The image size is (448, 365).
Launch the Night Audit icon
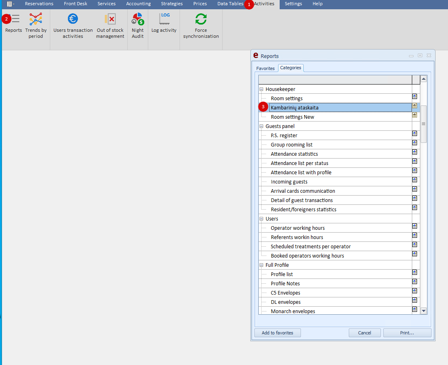(138, 19)
